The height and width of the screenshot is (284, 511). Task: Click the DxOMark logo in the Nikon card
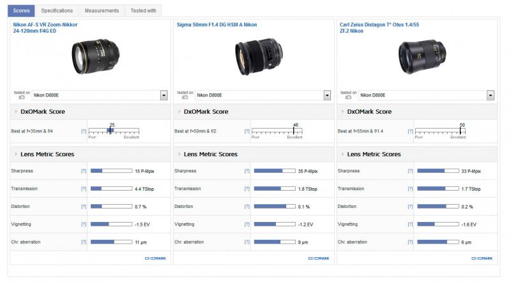click(x=155, y=258)
